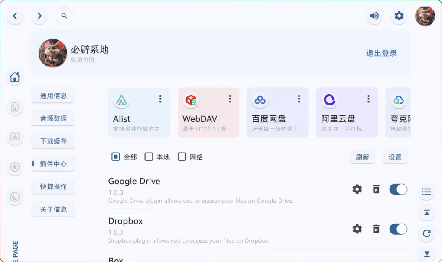Switch to the 插件中心 section
This screenshot has width=442, height=262.
53,164
